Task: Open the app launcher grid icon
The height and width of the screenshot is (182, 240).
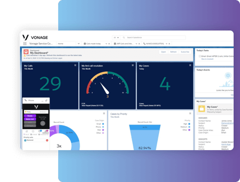Action: coord(25,44)
